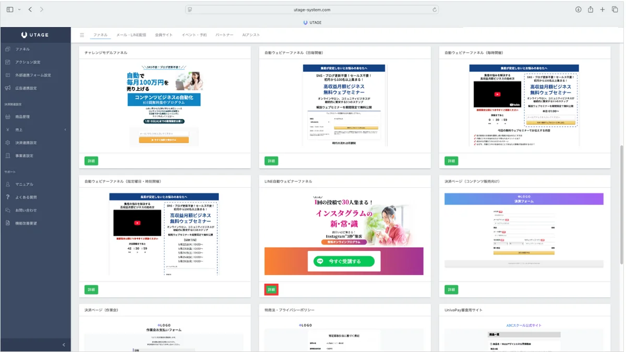Reload the page with the refresh icon
This screenshot has height=352, width=626.
pyautogui.click(x=434, y=9)
